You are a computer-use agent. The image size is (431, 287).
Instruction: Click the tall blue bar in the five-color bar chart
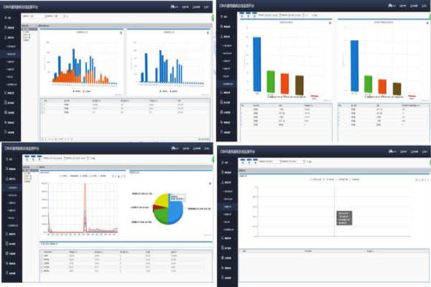pos(257,65)
